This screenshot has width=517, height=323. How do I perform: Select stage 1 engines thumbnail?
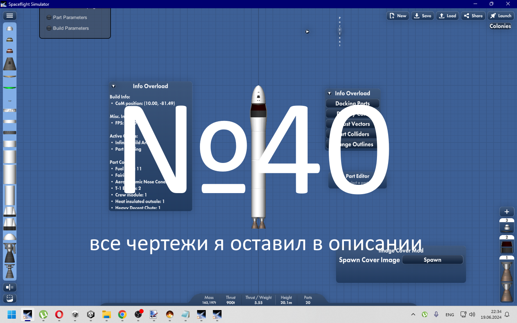507,281
